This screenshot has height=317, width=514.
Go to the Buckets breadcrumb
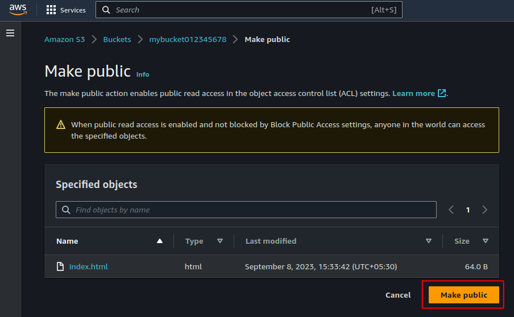(117, 39)
